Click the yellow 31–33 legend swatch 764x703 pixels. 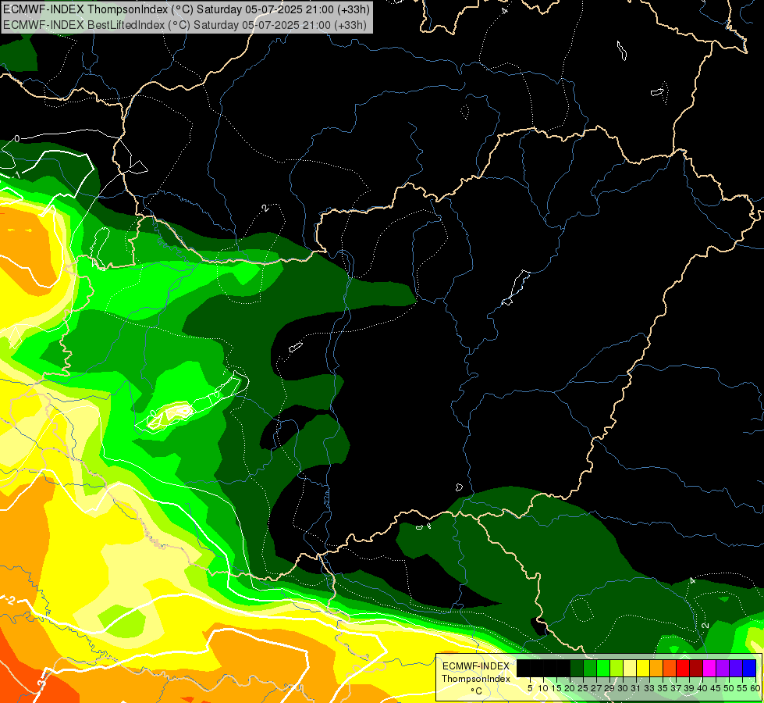[643, 668]
